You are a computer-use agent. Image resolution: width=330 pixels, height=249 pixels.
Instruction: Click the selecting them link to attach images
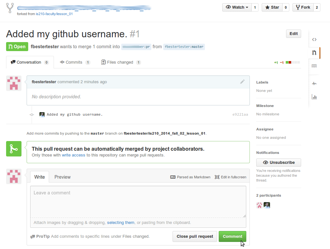point(121,222)
